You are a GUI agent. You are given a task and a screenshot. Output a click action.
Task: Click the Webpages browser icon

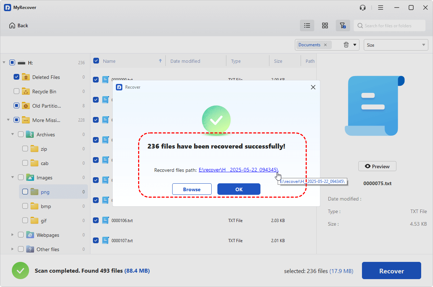tap(30, 235)
